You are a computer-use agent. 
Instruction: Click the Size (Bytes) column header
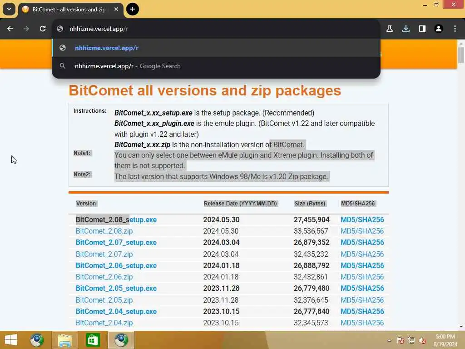click(x=310, y=204)
